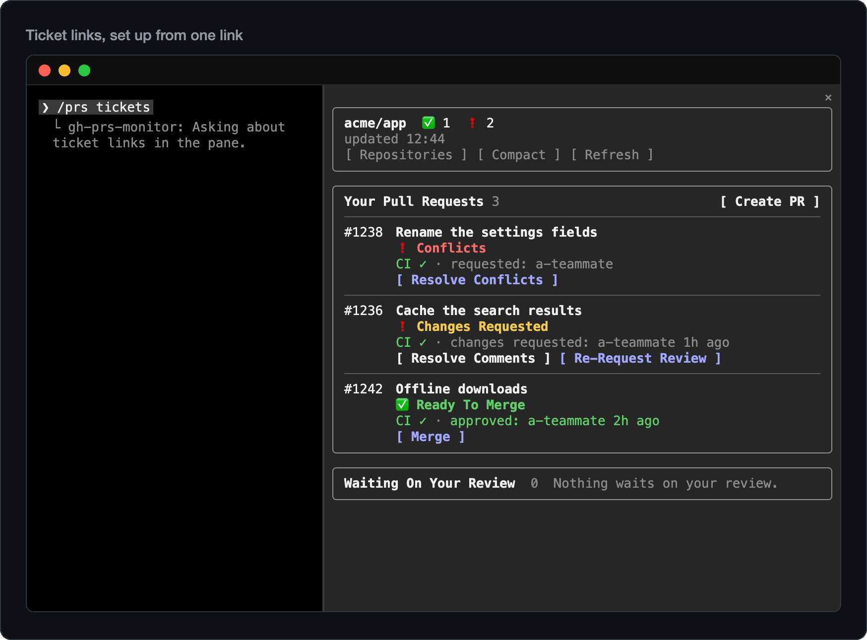Open PR titled Offline downloads

(x=461, y=389)
